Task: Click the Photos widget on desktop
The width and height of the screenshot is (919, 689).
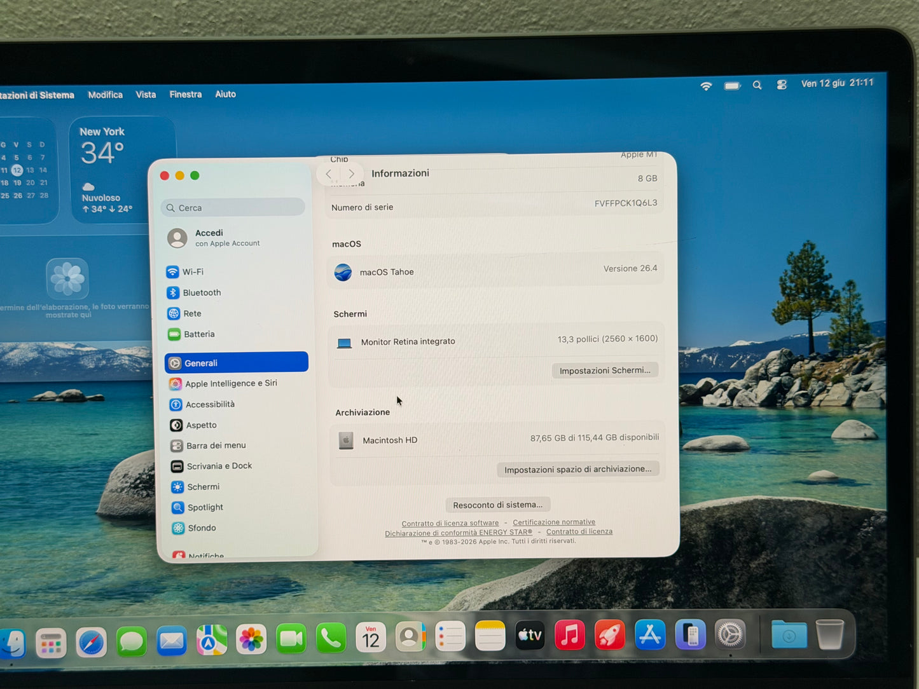Action: tap(67, 279)
